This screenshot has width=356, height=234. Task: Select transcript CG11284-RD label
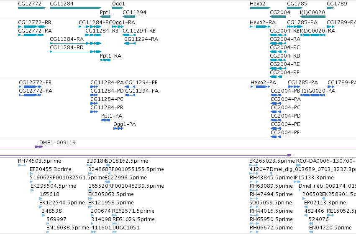pos(67,48)
